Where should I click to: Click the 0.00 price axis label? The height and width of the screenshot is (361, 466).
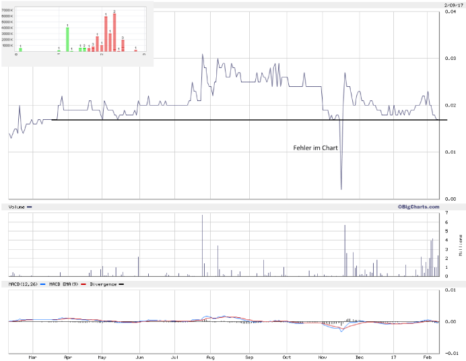click(x=451, y=199)
